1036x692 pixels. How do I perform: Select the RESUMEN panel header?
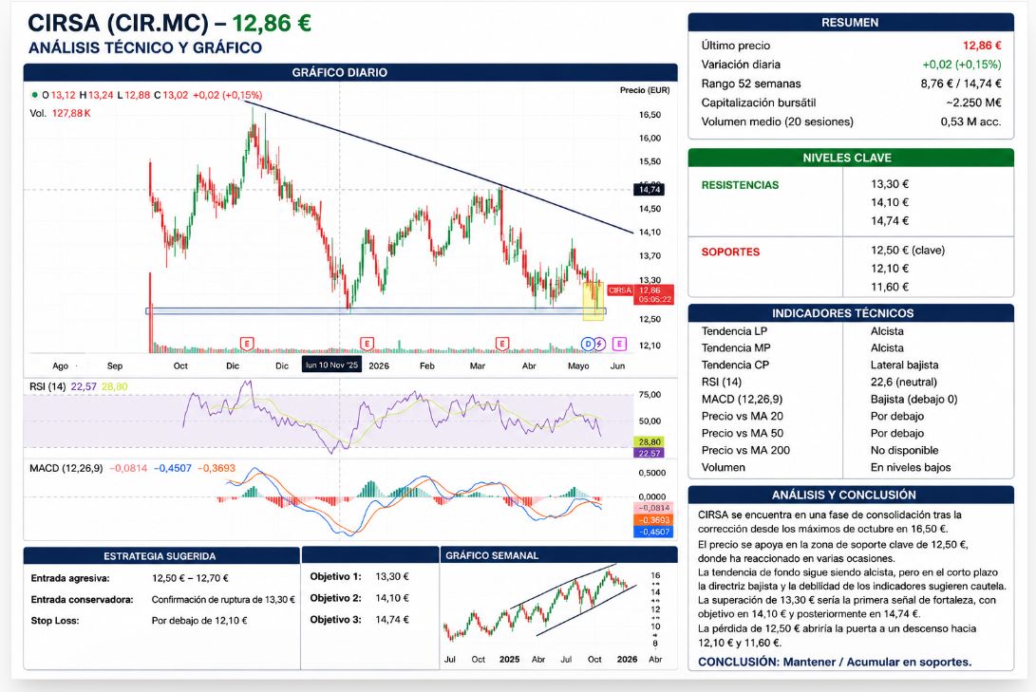pyautogui.click(x=850, y=23)
